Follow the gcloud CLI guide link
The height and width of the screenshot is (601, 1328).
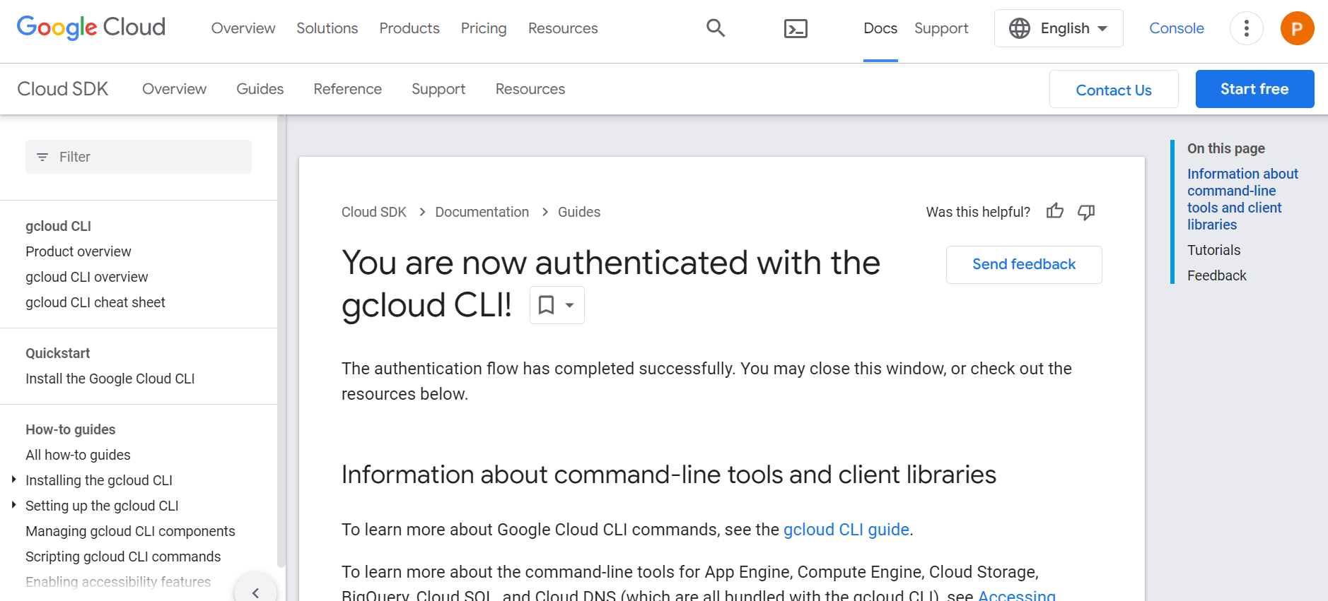click(846, 530)
